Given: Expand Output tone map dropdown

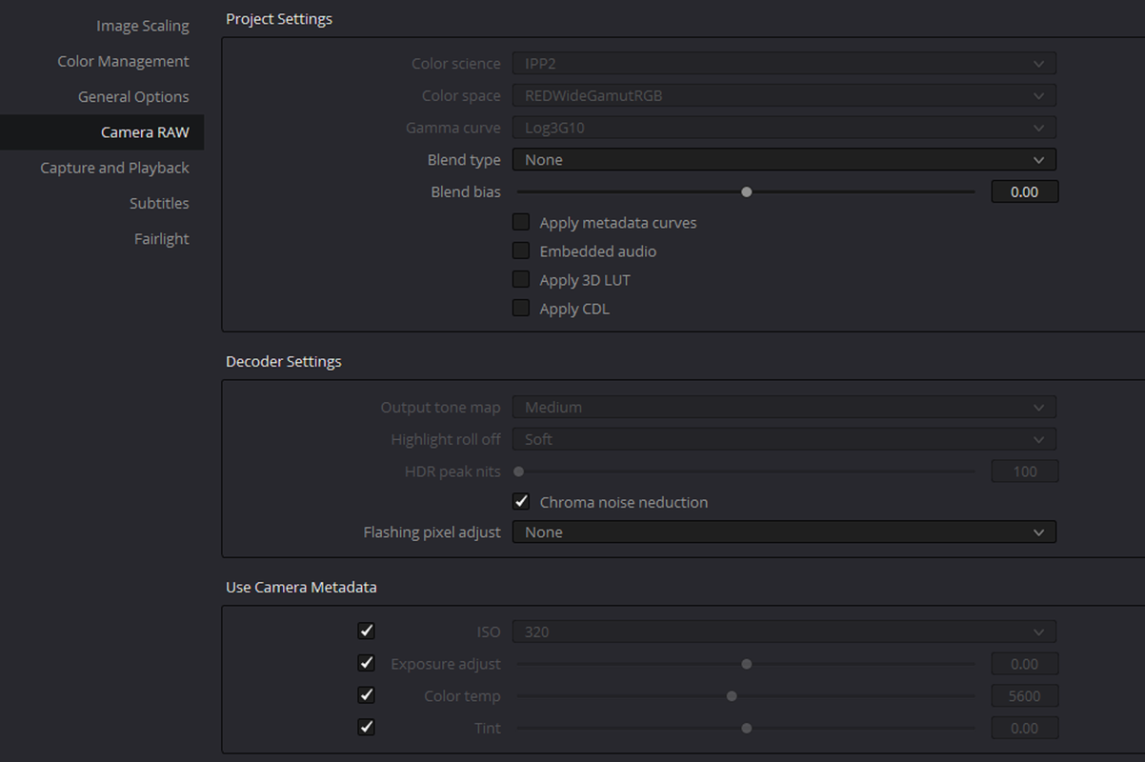Looking at the screenshot, I should [784, 408].
